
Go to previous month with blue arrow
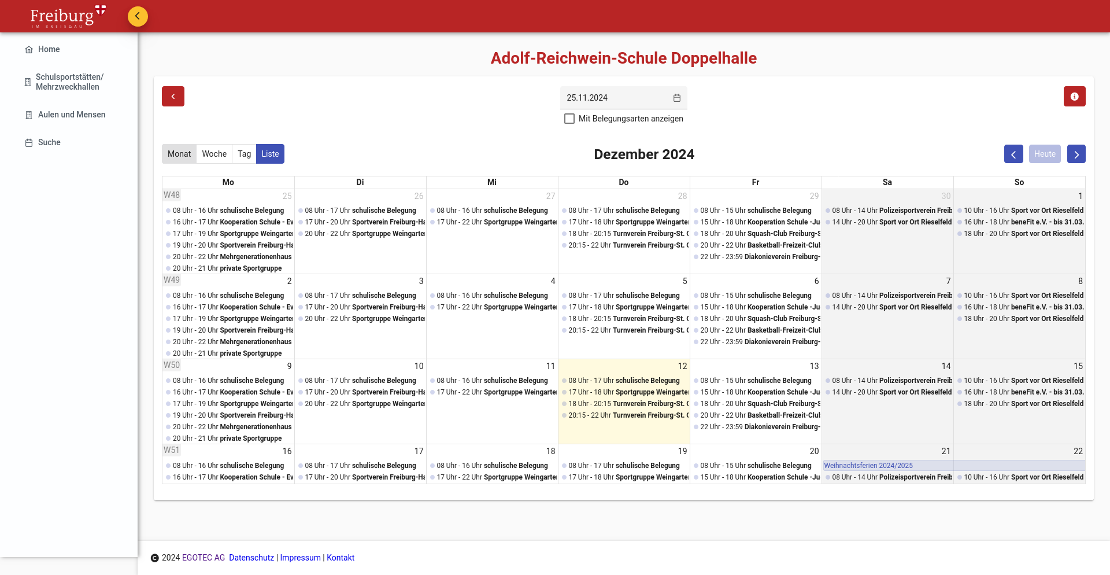[1013, 154]
